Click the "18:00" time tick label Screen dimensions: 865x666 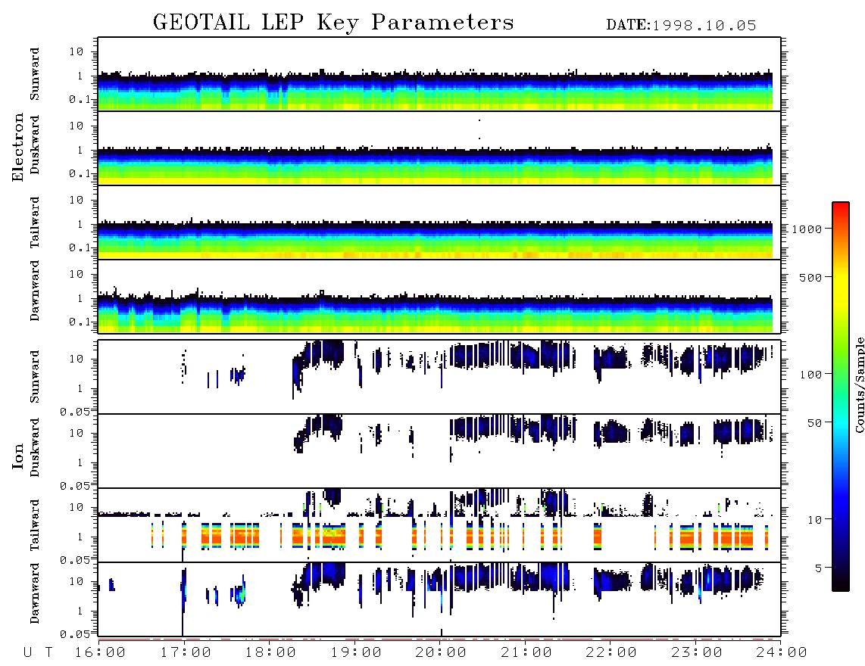[270, 653]
